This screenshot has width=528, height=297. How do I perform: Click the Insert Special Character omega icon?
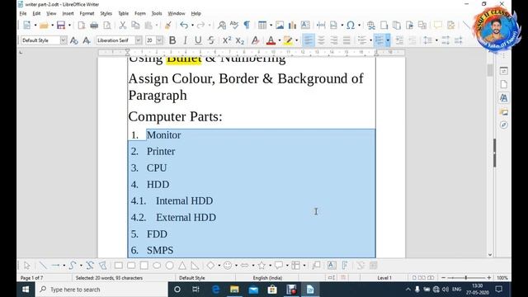coord(351,26)
